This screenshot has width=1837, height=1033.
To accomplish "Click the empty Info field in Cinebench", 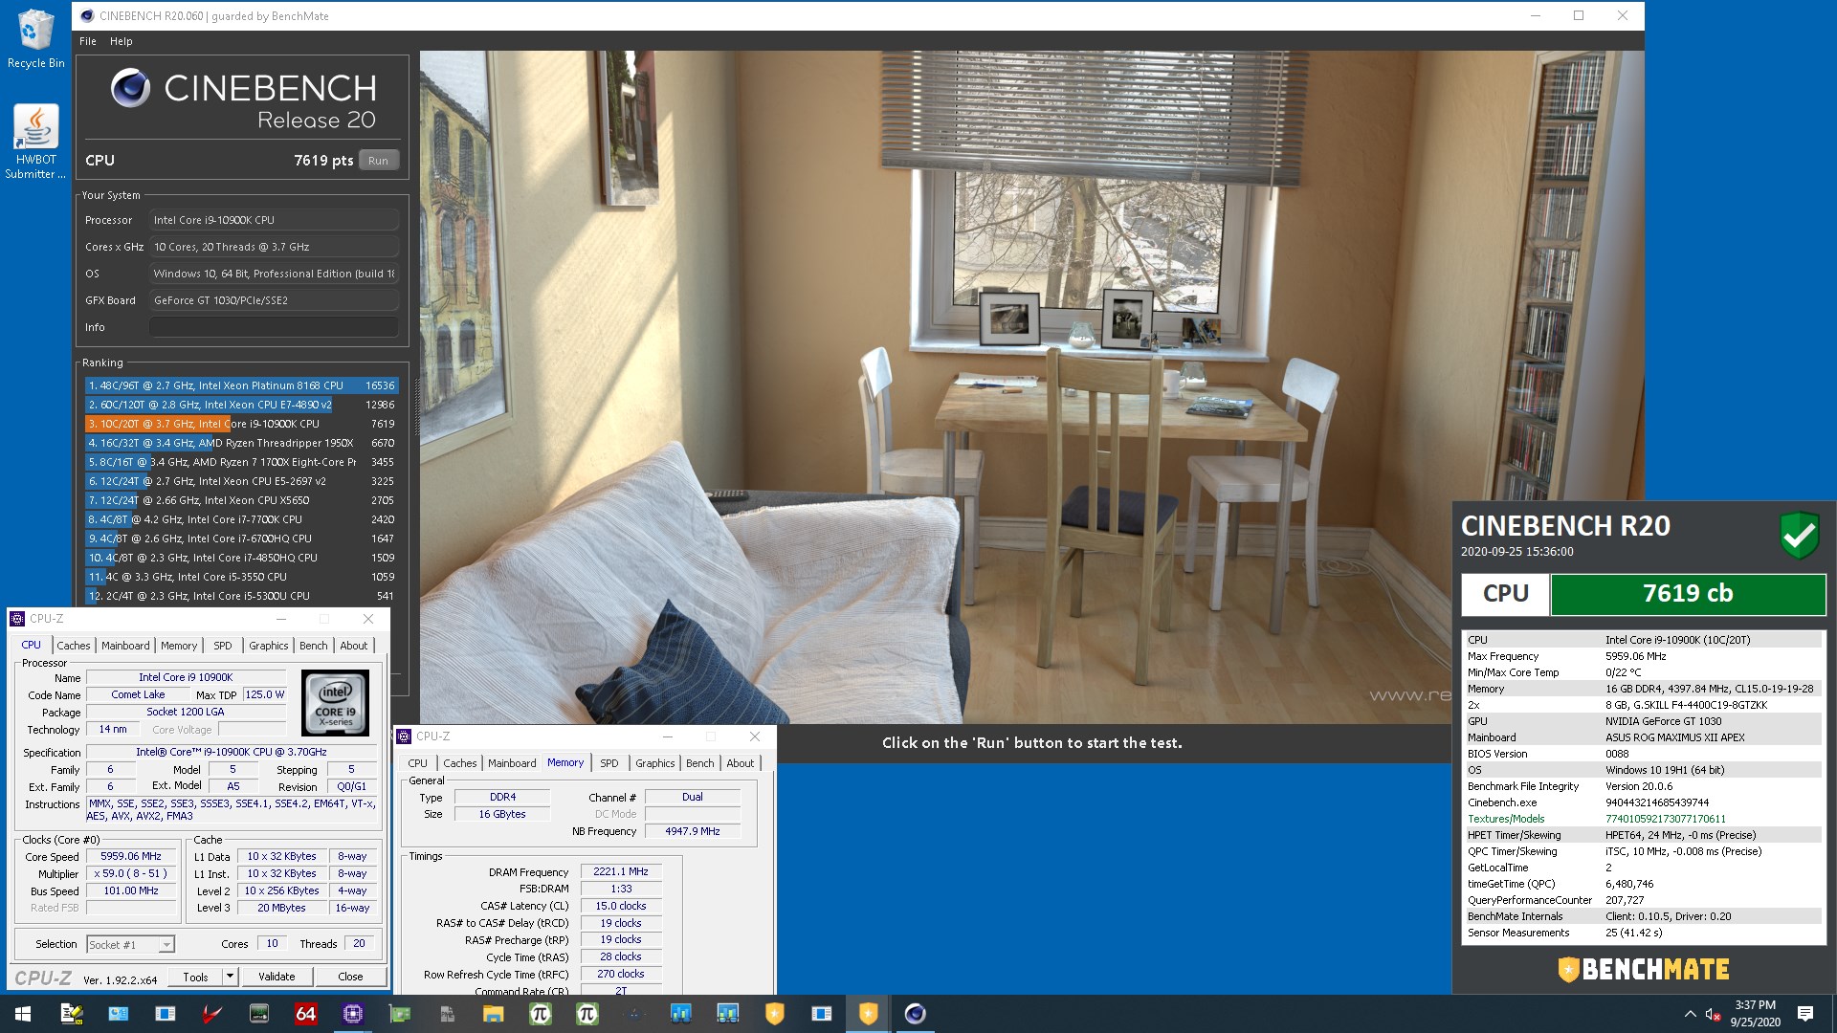I will coord(274,327).
